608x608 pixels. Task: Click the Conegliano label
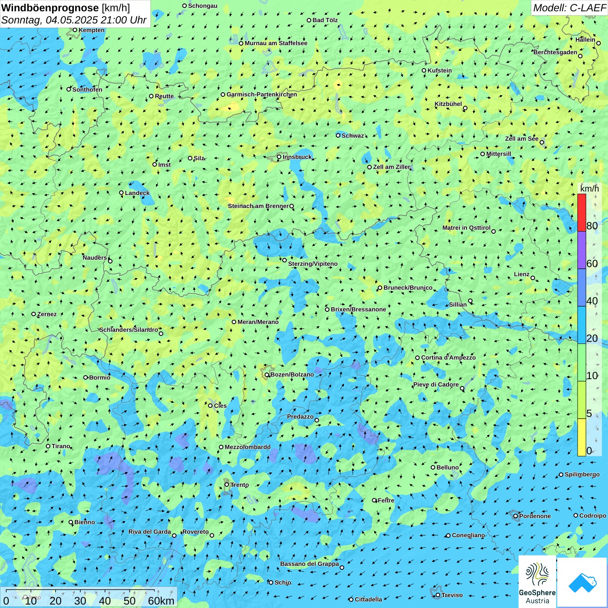(468, 535)
